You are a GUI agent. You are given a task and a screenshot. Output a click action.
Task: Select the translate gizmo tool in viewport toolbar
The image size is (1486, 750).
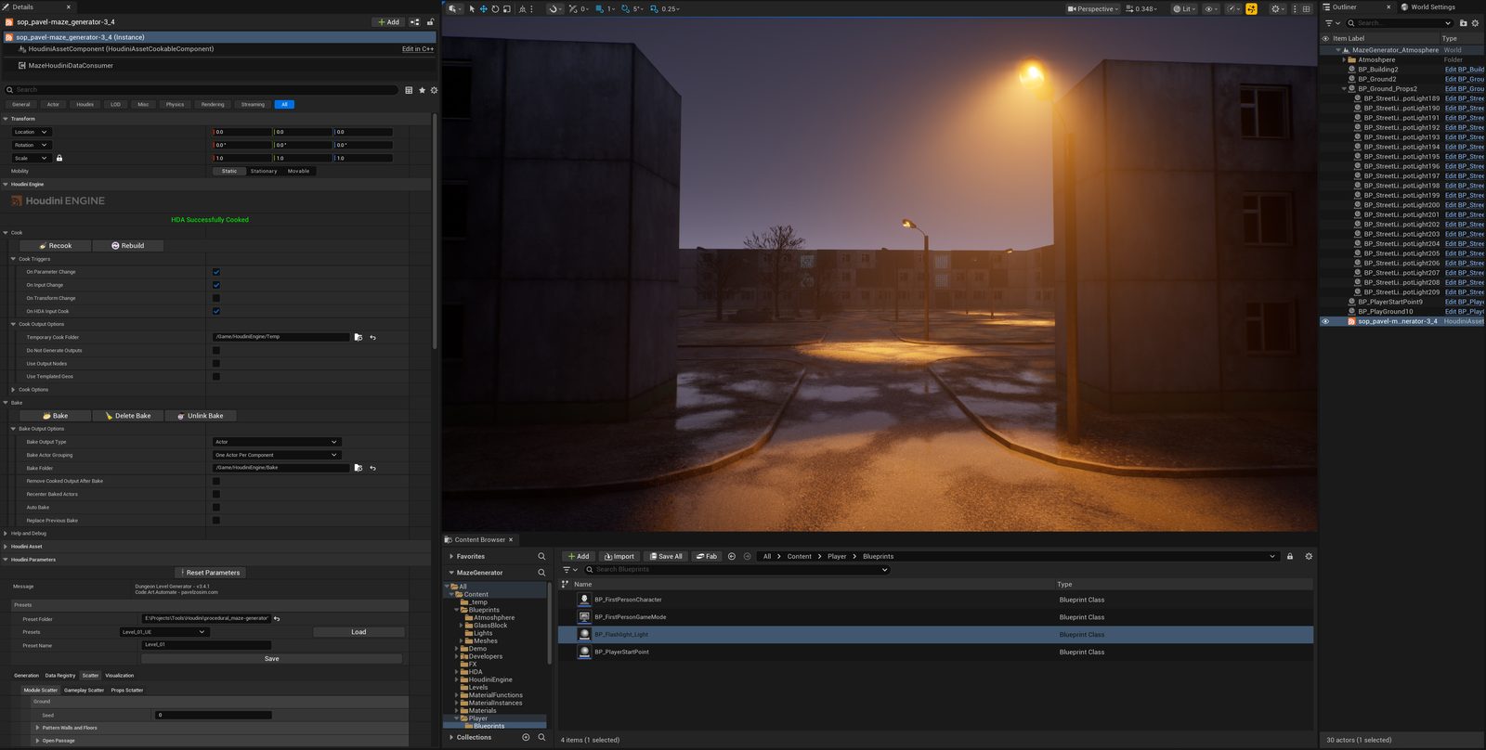pos(483,9)
